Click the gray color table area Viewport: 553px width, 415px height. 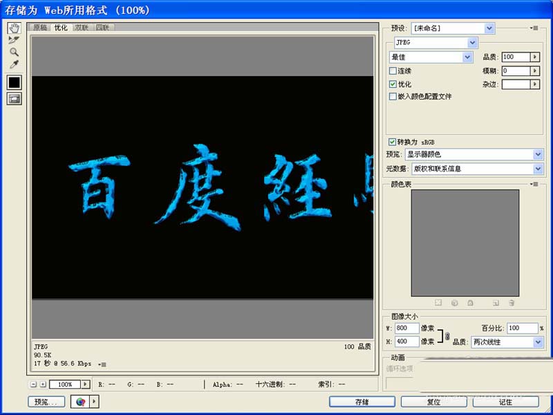coord(465,243)
